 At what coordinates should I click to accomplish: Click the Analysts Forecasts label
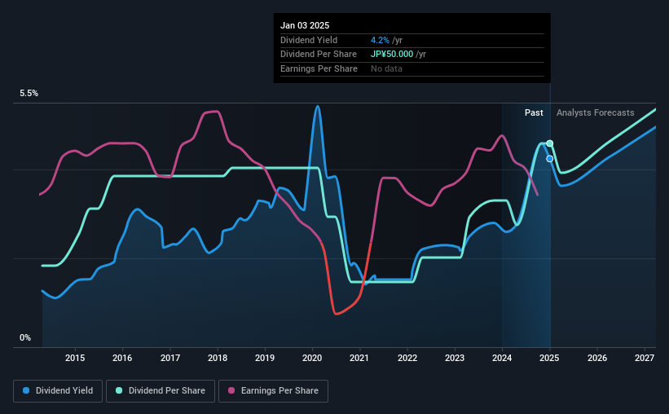point(595,112)
